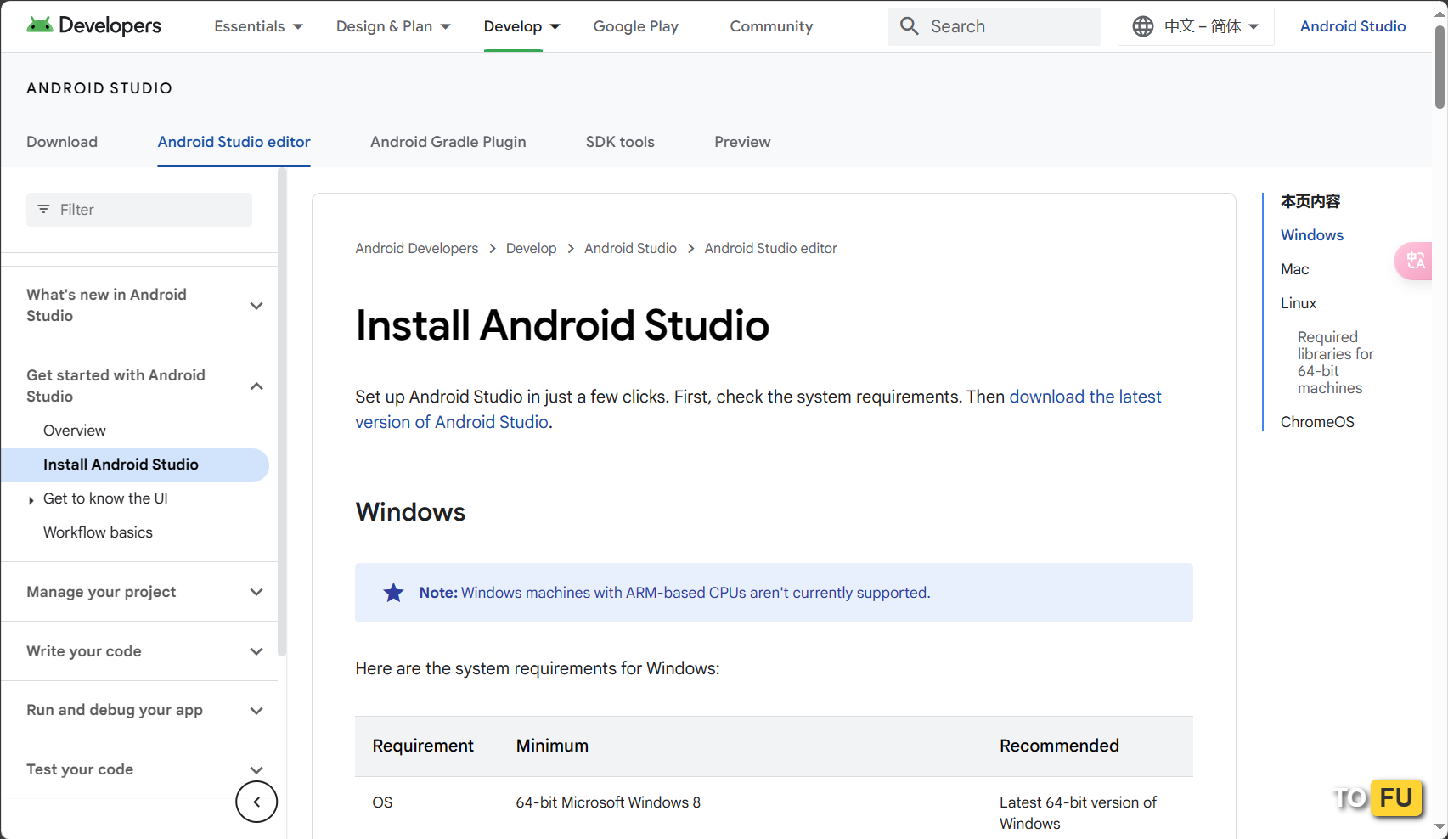This screenshot has width=1448, height=839.
Task: Jump to Required libraries for 64-bit machines
Action: (1335, 363)
